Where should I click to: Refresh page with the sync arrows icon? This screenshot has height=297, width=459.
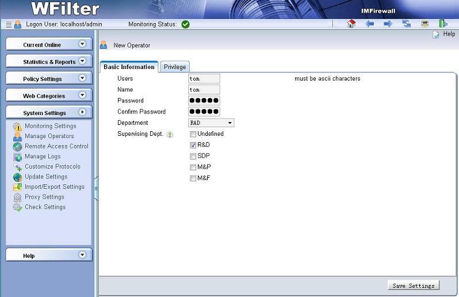point(407,24)
